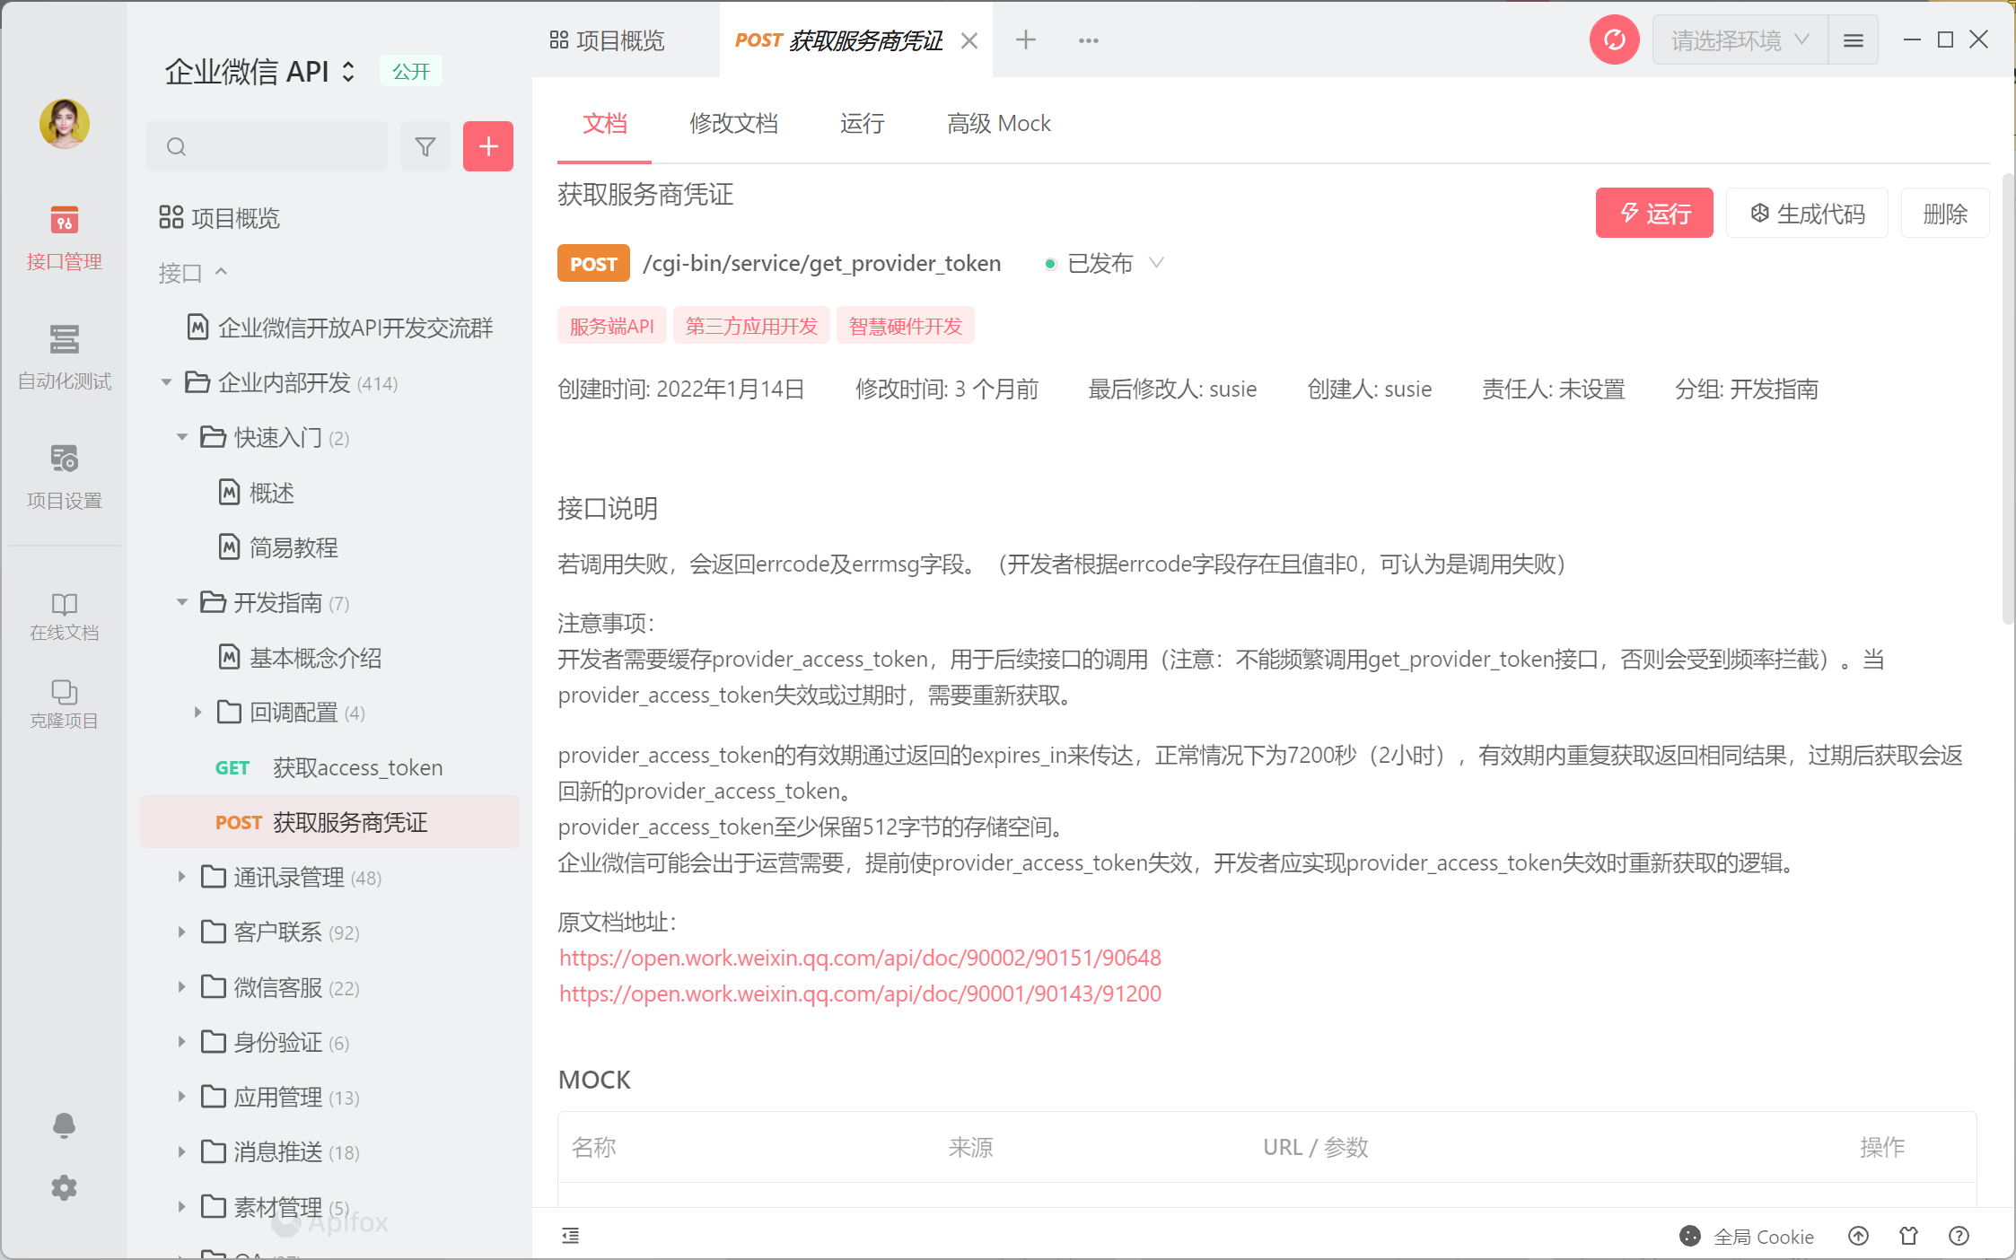2016x1260 pixels.
Task: Click the red plus add button
Action: pos(487,146)
